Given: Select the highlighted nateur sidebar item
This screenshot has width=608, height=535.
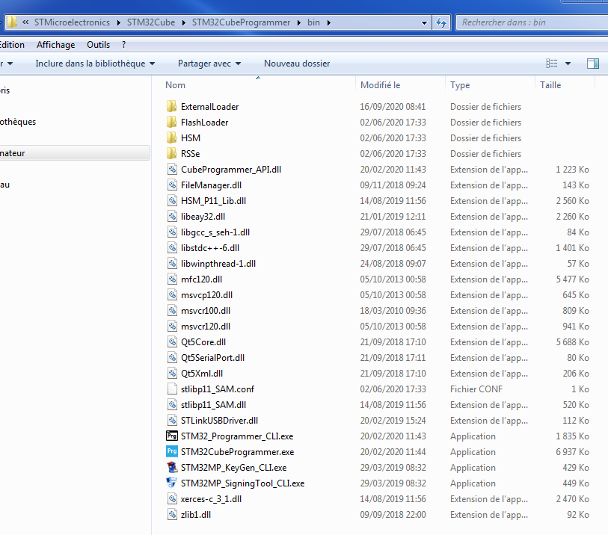Looking at the screenshot, I should 75,153.
